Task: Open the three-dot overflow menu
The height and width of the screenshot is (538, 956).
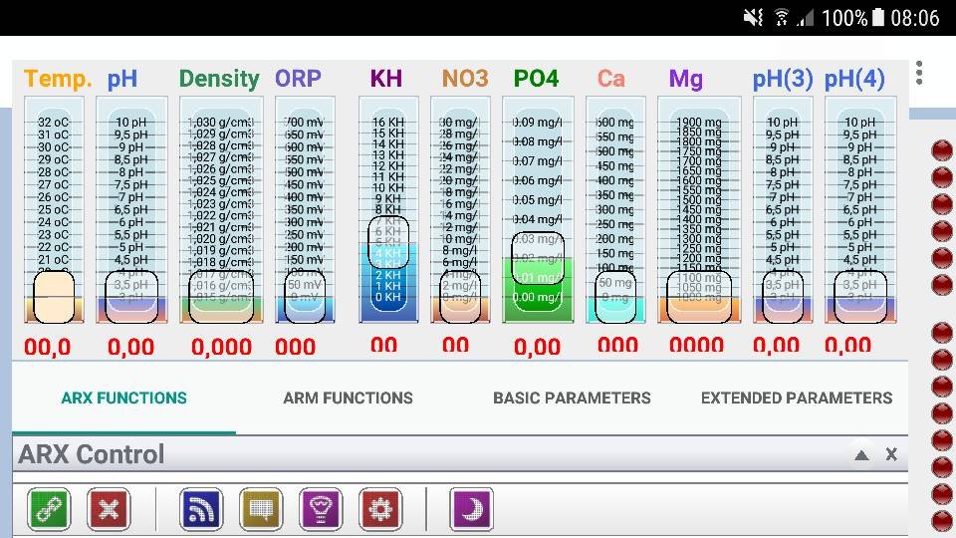Action: pyautogui.click(x=919, y=73)
